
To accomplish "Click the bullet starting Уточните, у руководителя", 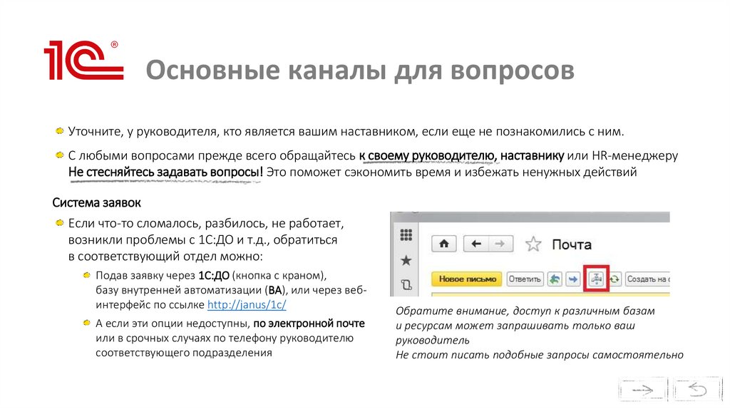I will pos(346,132).
